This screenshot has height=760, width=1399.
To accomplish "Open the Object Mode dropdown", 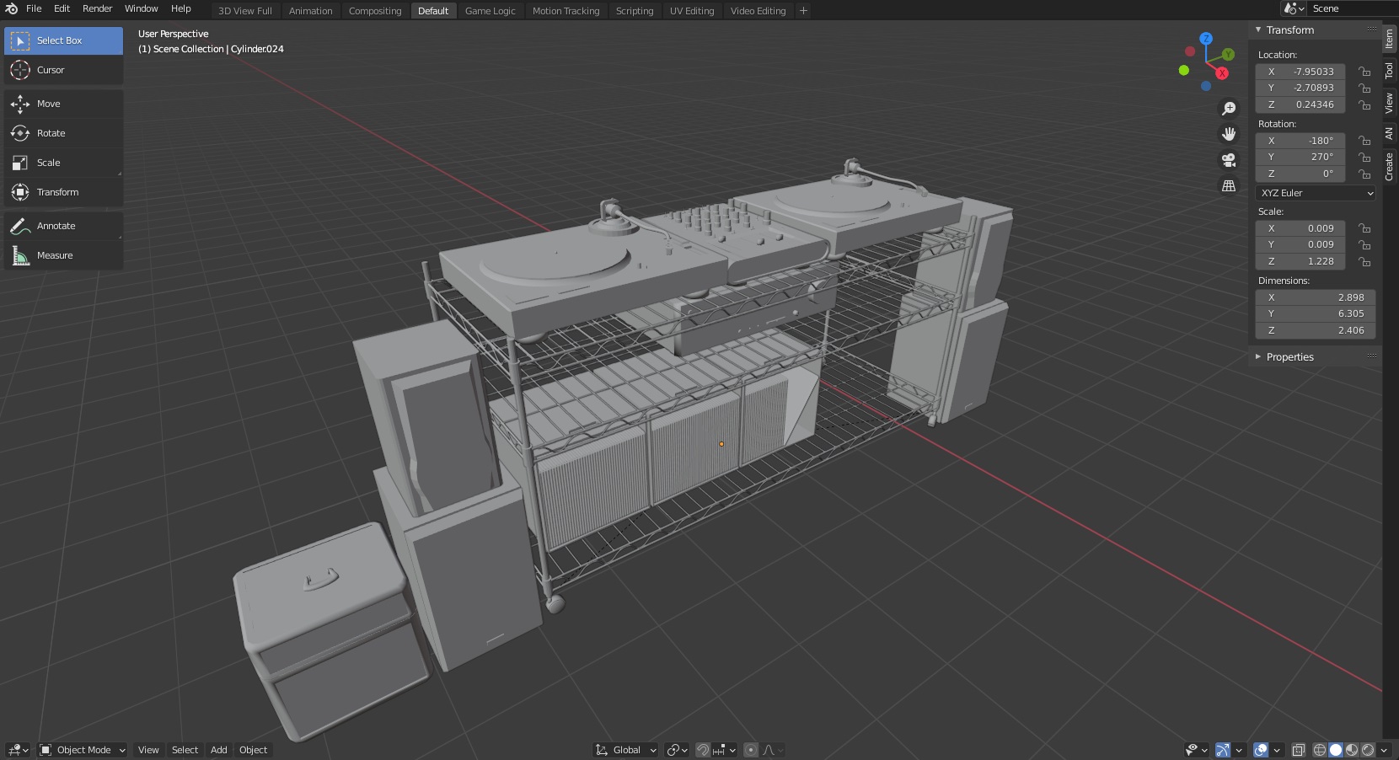I will (83, 750).
